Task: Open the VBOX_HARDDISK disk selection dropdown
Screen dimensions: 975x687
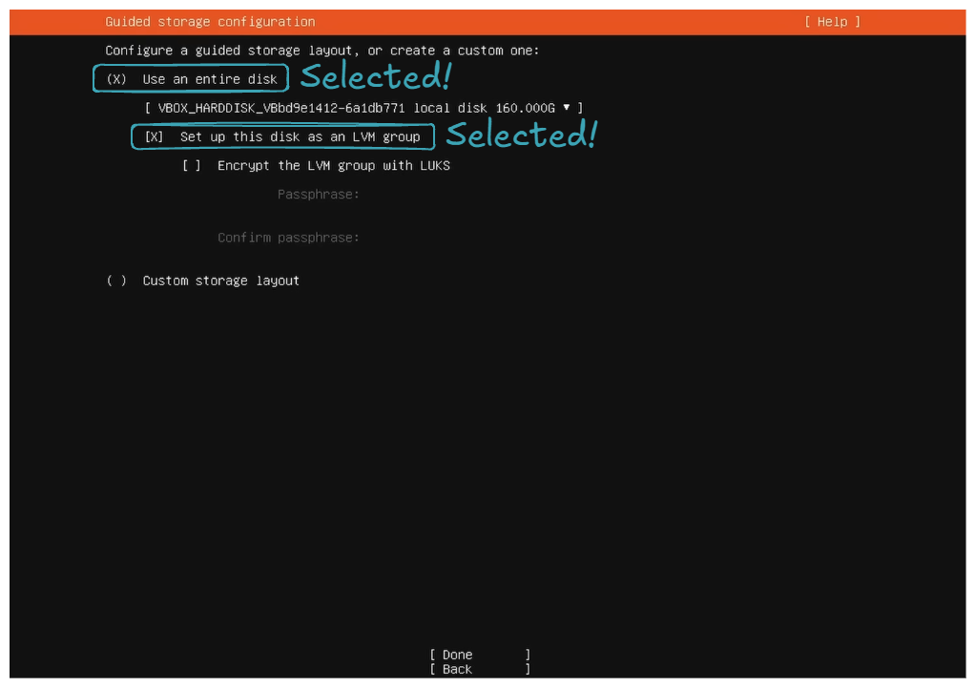Action: point(363,108)
